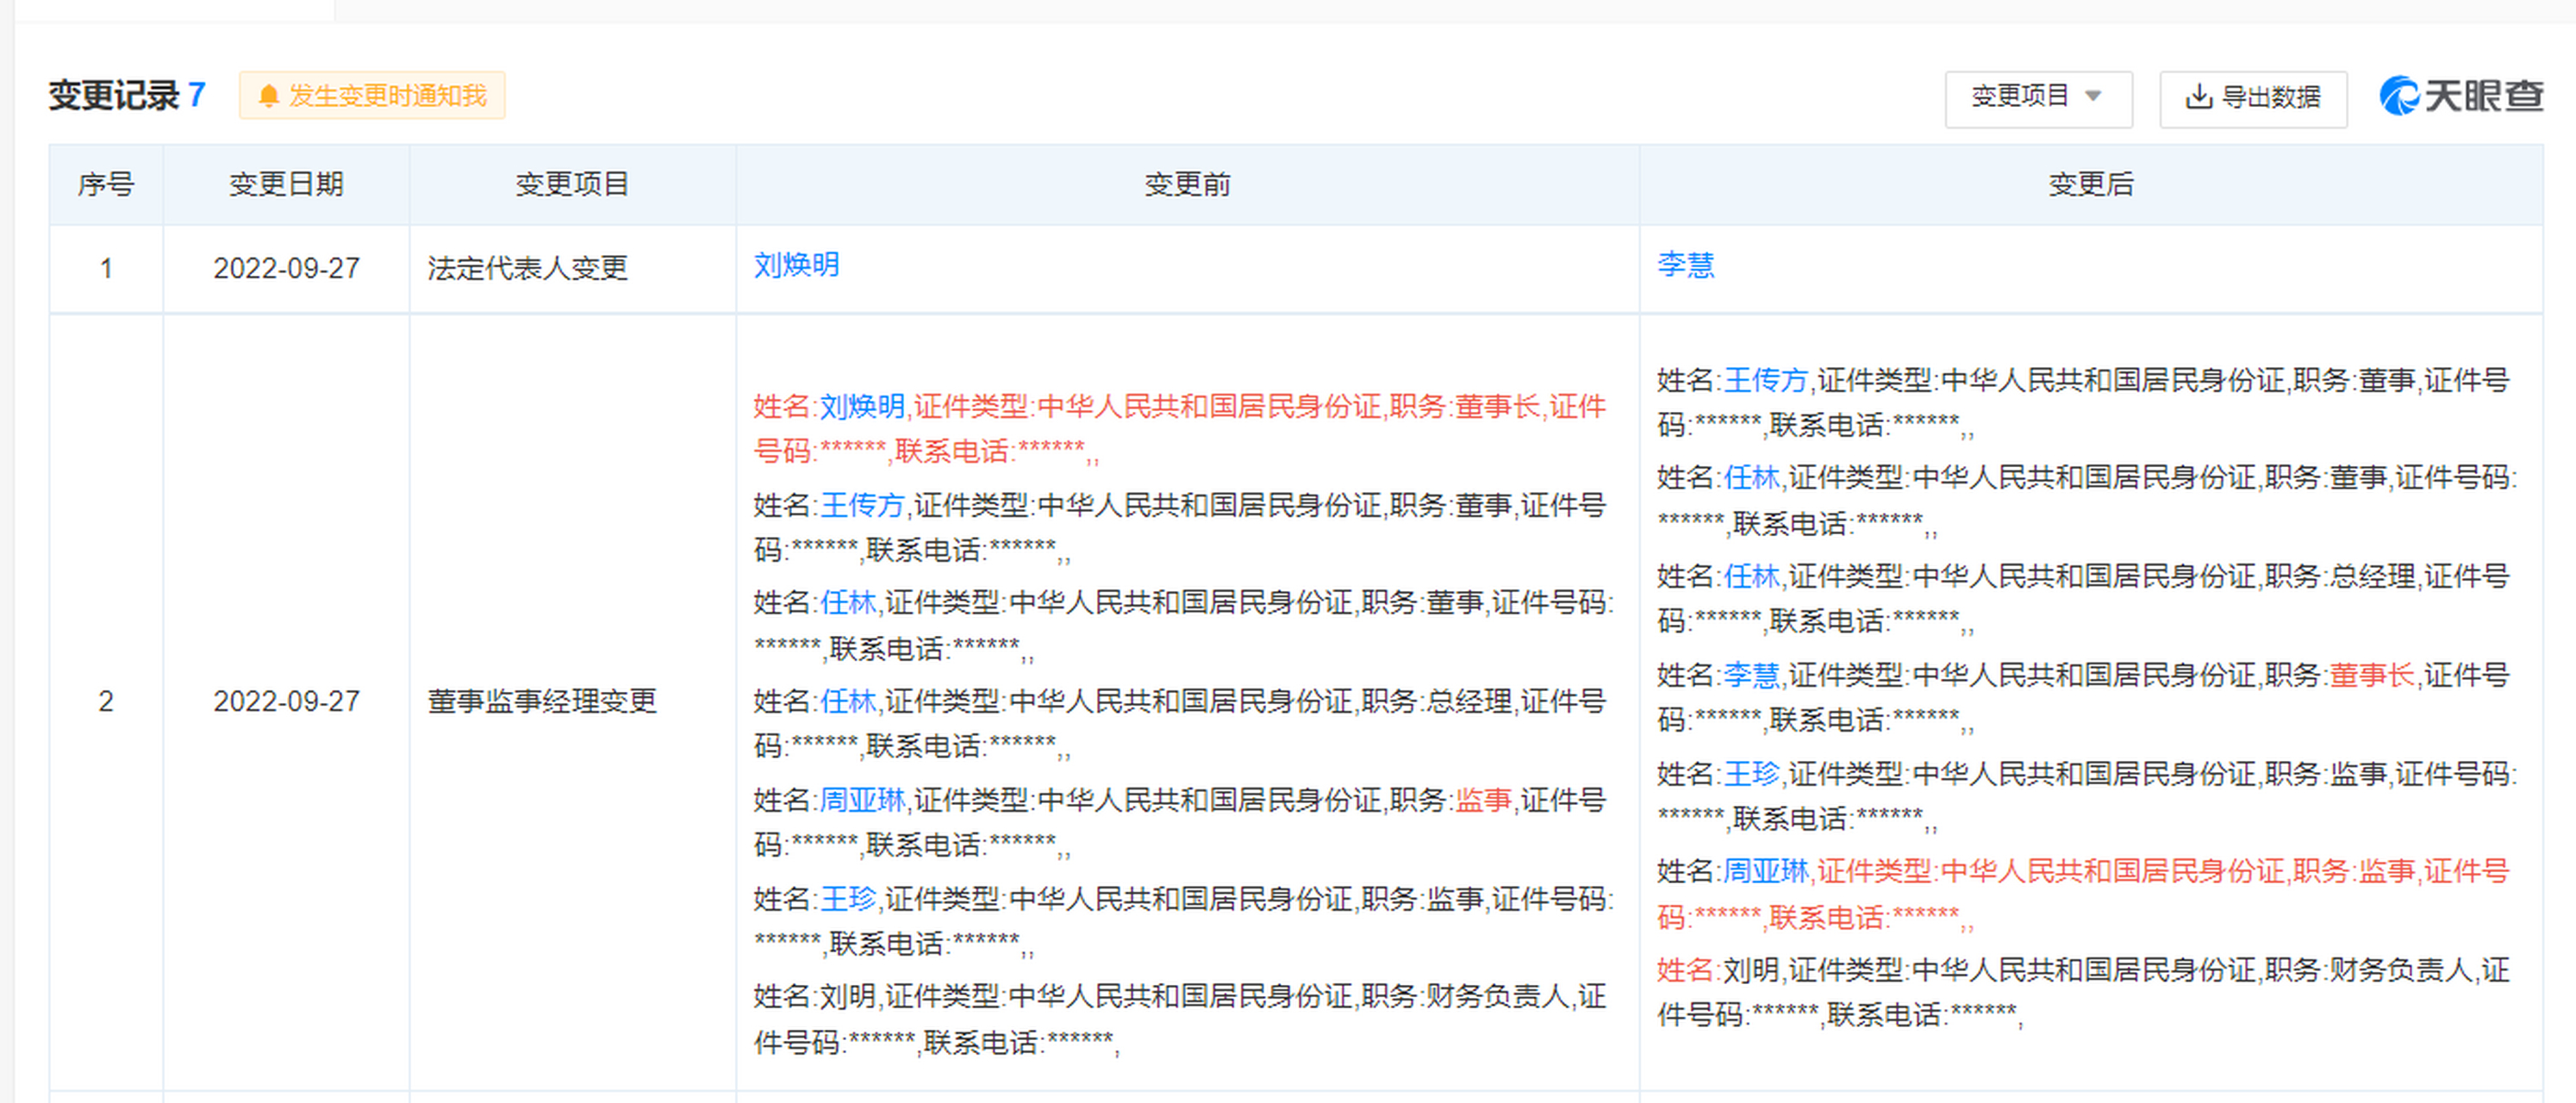Image resolution: width=2576 pixels, height=1103 pixels.
Task: Click the 变更日期 column header
Action: [286, 184]
